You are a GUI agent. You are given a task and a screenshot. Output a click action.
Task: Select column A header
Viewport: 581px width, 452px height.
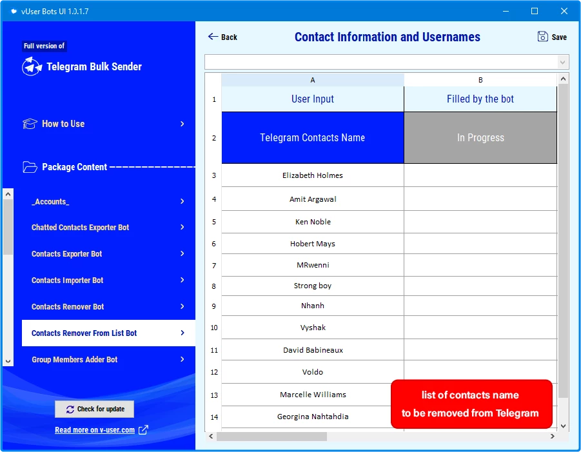coord(313,80)
